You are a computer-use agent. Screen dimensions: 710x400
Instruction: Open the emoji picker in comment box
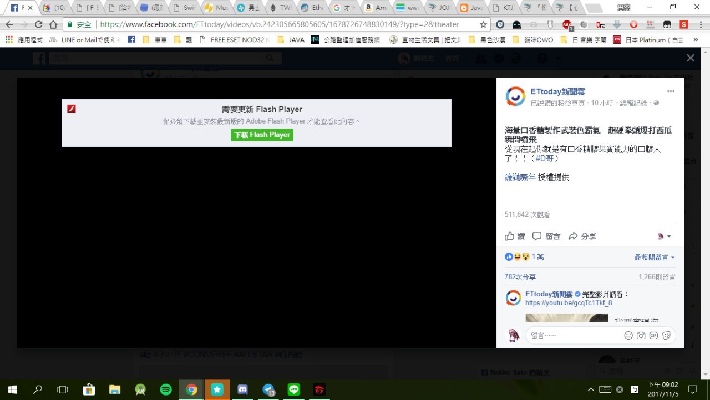point(628,335)
